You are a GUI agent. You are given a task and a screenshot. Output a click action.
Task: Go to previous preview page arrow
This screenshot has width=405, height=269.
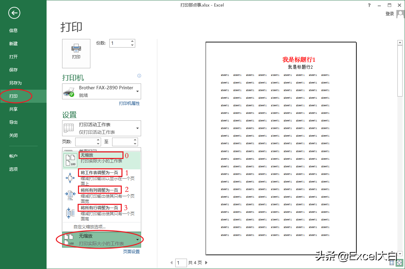(171, 262)
